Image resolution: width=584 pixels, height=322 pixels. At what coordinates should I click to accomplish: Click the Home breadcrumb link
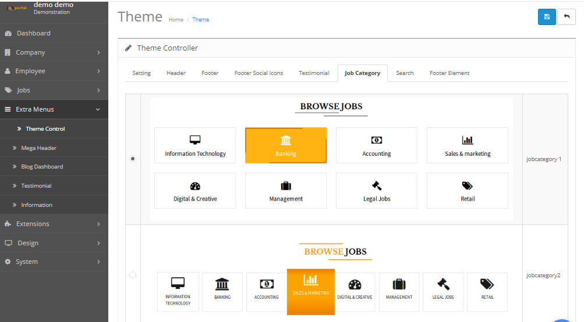coord(176,20)
